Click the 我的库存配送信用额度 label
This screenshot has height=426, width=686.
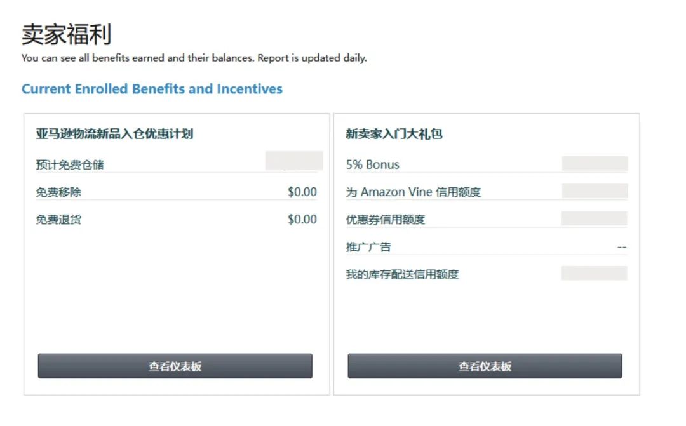[x=402, y=274]
